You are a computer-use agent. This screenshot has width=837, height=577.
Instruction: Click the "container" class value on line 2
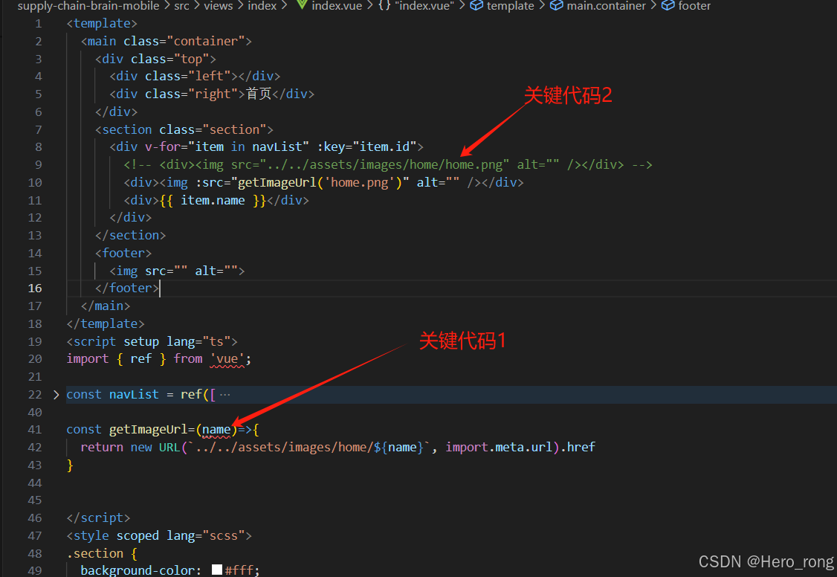[205, 41]
